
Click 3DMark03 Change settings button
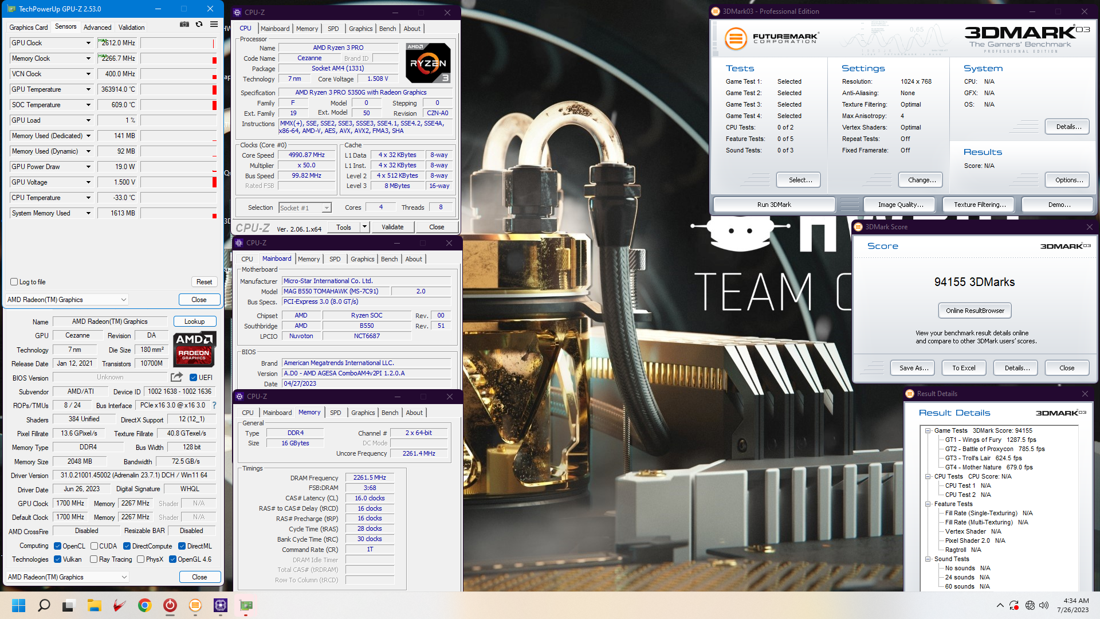pos(922,180)
